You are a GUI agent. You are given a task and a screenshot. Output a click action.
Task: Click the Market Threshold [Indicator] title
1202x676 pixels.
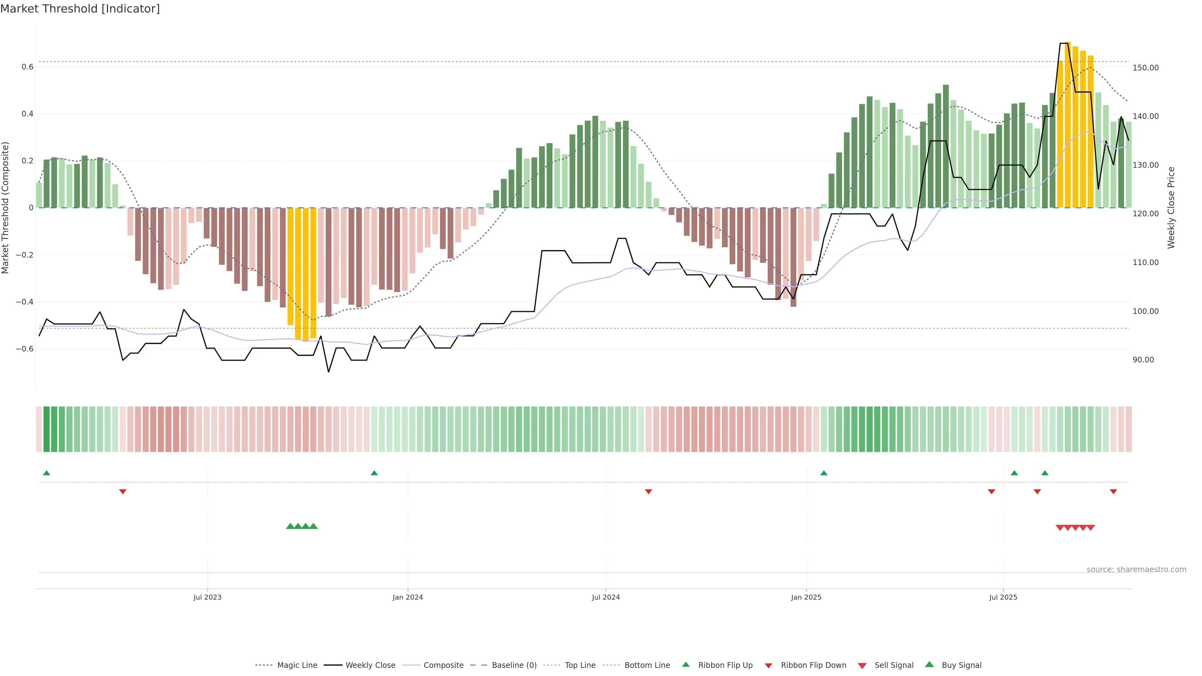[x=80, y=8]
